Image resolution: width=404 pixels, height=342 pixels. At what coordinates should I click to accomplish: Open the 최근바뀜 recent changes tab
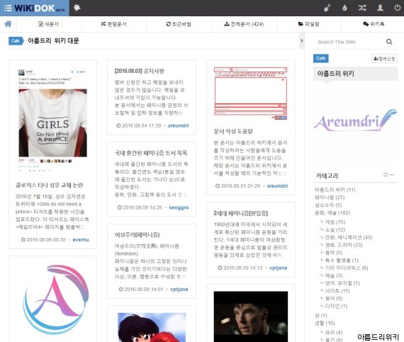click(179, 24)
